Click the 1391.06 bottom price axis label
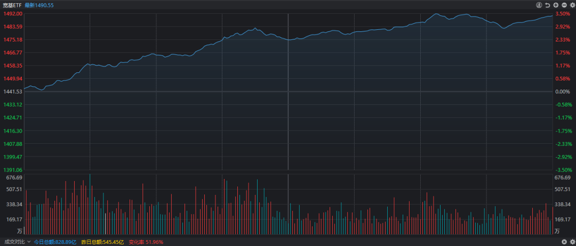This screenshot has width=576, height=246. click(12, 170)
